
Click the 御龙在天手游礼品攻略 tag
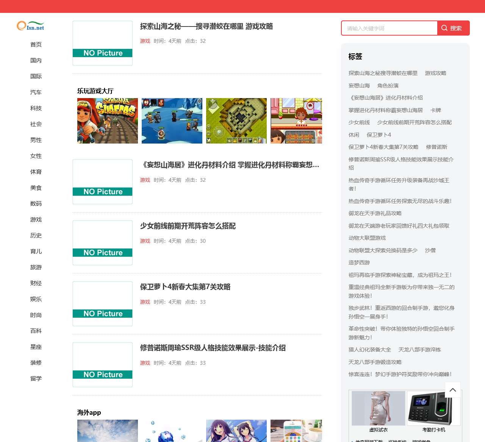(x=375, y=213)
